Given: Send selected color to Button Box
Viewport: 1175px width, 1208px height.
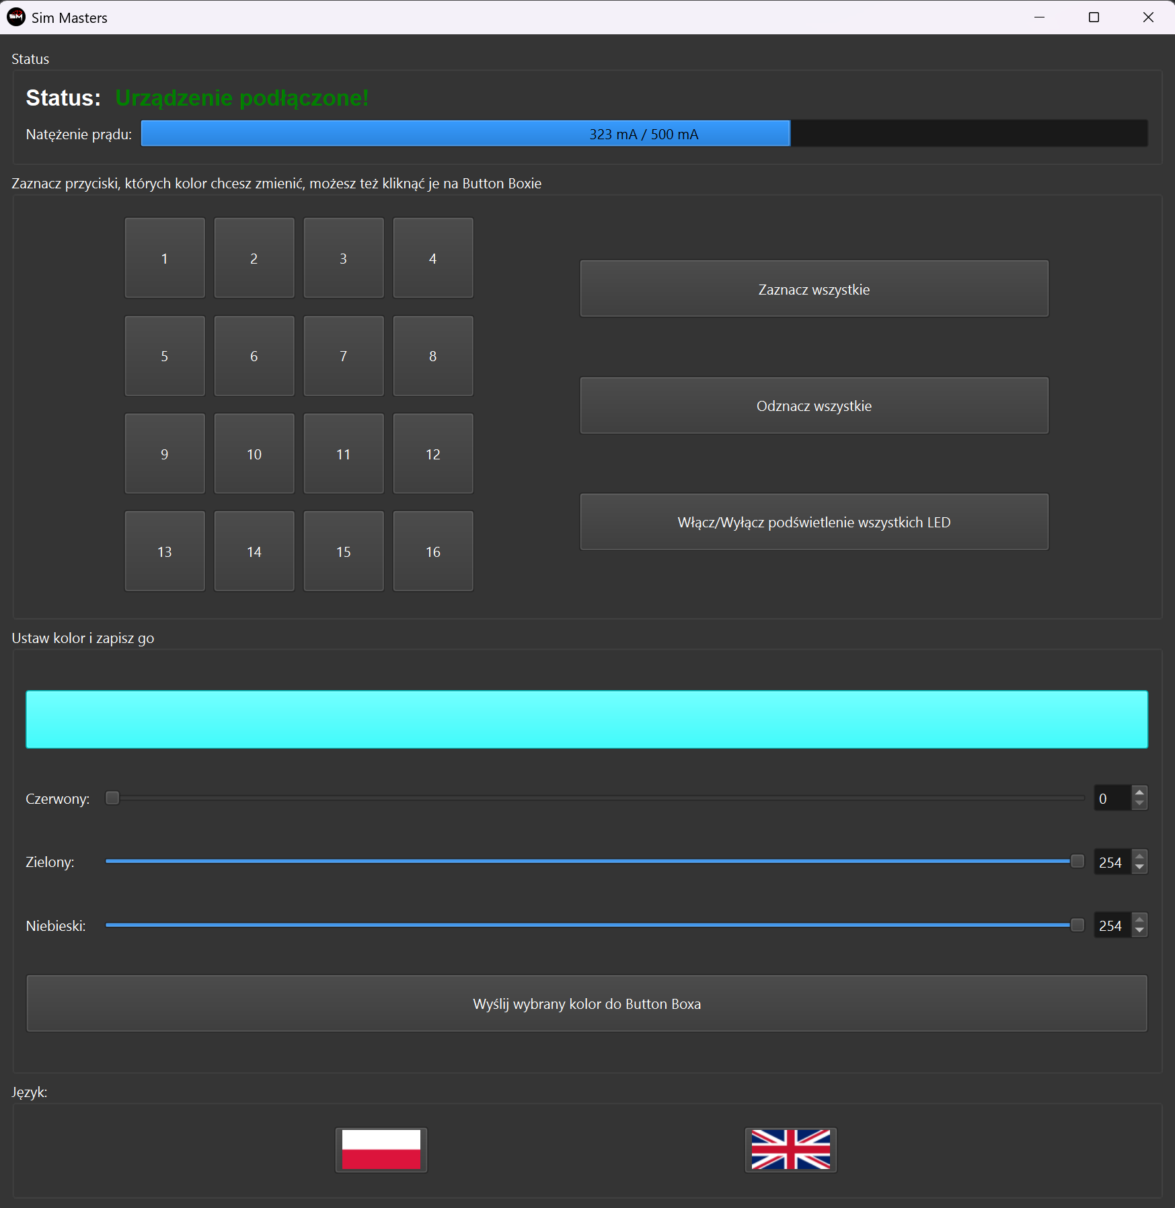Looking at the screenshot, I should coord(586,1004).
